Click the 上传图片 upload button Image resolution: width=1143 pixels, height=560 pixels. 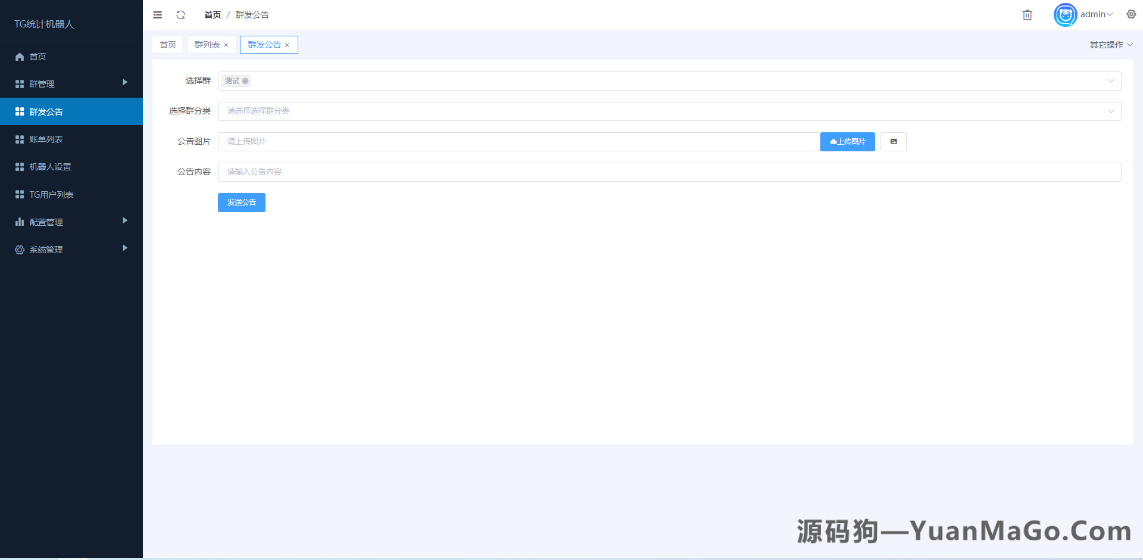pyautogui.click(x=847, y=141)
